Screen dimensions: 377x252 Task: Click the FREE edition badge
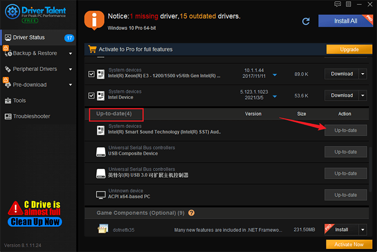(30, 20)
